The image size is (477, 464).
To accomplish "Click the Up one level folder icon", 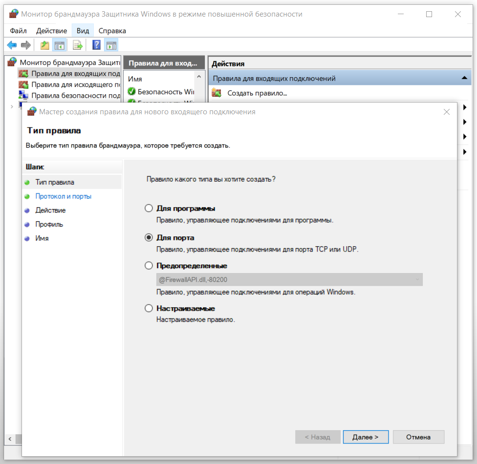I will click(45, 45).
